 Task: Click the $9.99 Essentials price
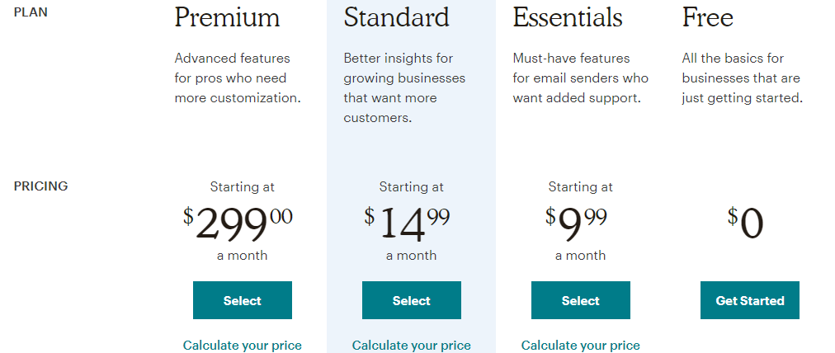[x=576, y=223]
